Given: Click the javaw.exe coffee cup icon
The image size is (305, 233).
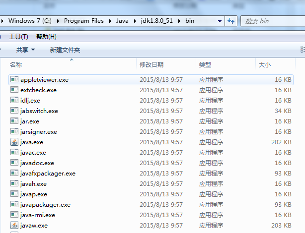Looking at the screenshot, I should [x=14, y=225].
